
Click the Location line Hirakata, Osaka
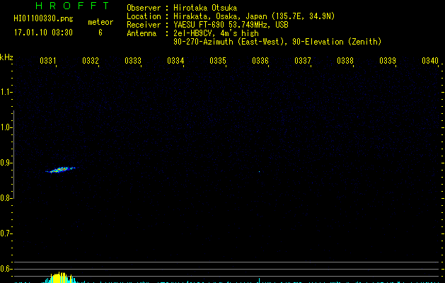(x=254, y=16)
